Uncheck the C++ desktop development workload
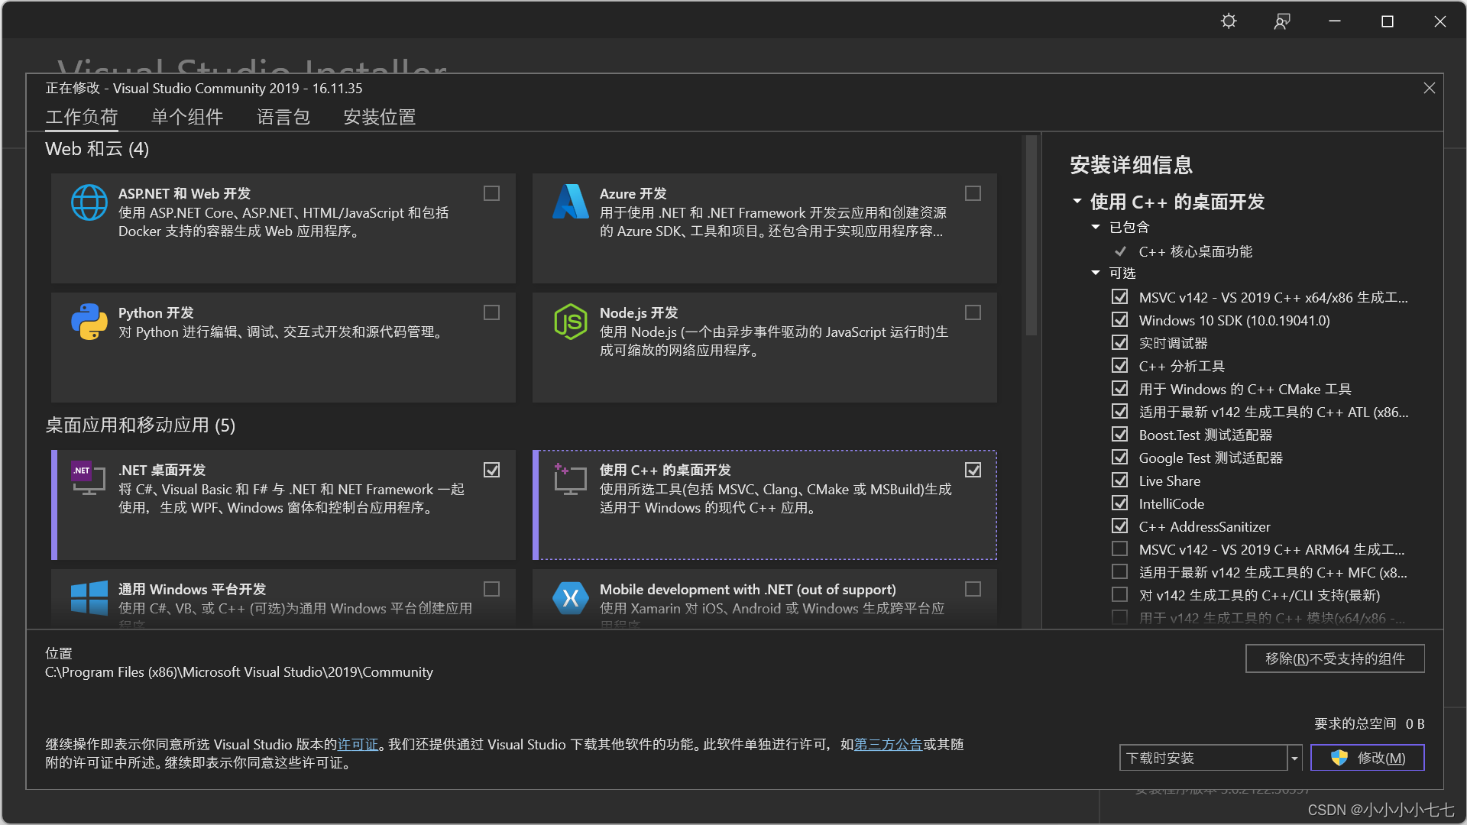Image resolution: width=1467 pixels, height=825 pixels. [973, 471]
